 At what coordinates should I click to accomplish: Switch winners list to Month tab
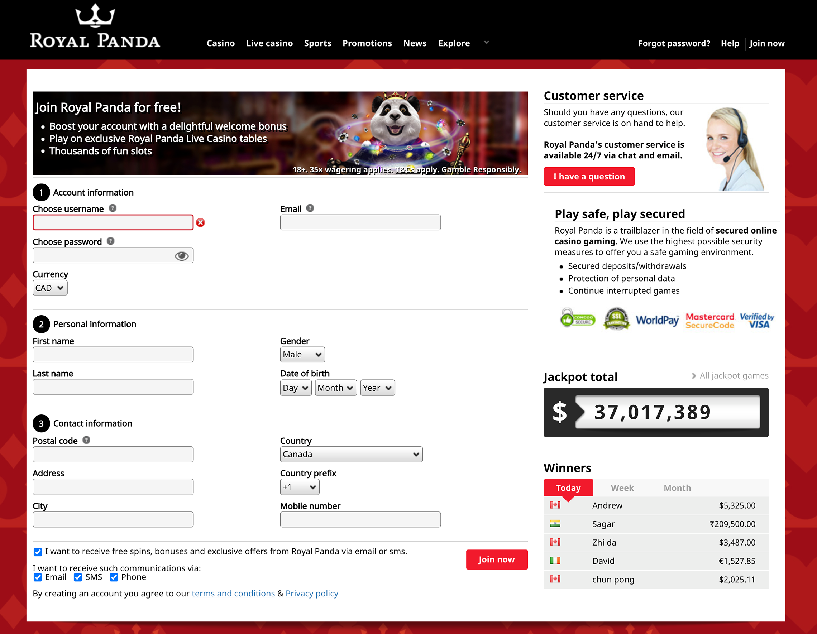click(x=678, y=488)
